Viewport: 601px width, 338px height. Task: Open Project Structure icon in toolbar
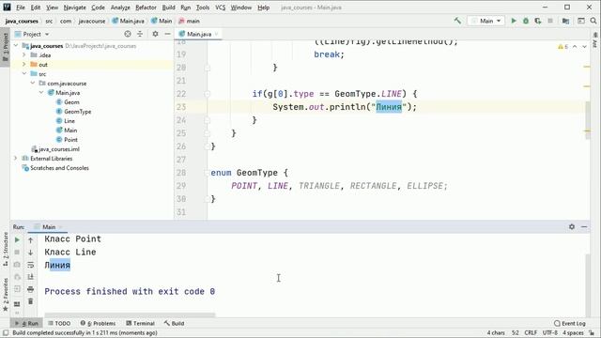(x=565, y=21)
